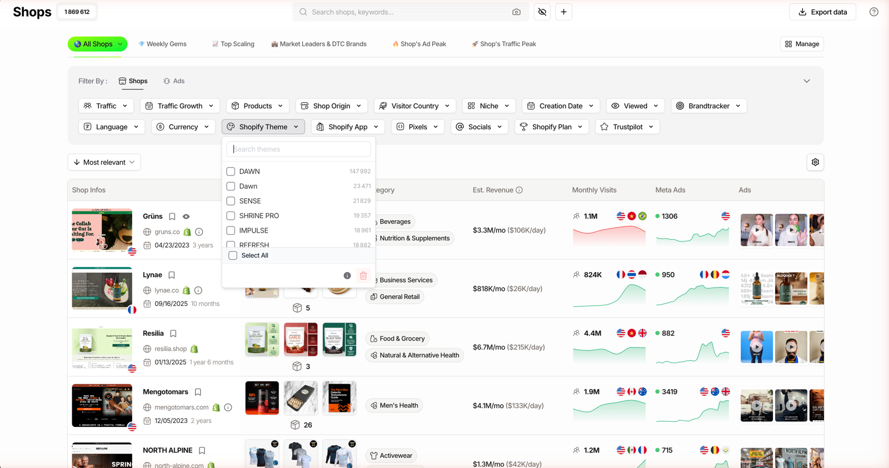Check the lowercase Dawn theme checkbox
The image size is (889, 468).
[231, 187]
